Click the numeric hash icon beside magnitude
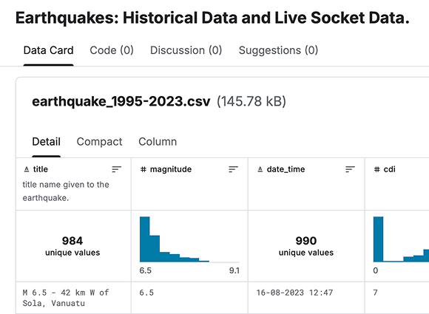 click(143, 169)
